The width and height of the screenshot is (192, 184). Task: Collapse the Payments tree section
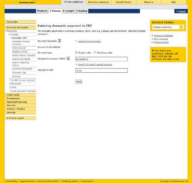point(6,31)
